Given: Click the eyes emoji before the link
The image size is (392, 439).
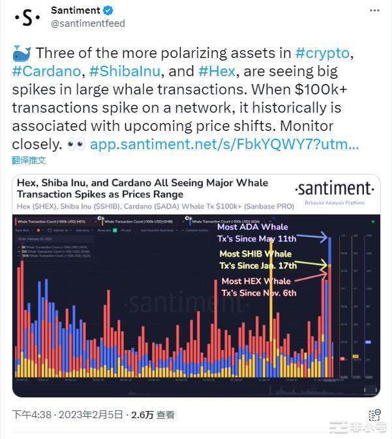Looking at the screenshot, I should click(76, 144).
